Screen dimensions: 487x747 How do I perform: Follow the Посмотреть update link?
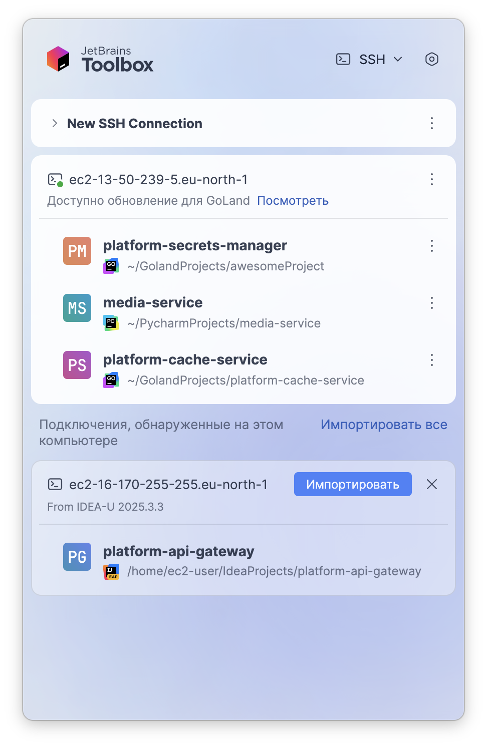[x=293, y=201]
